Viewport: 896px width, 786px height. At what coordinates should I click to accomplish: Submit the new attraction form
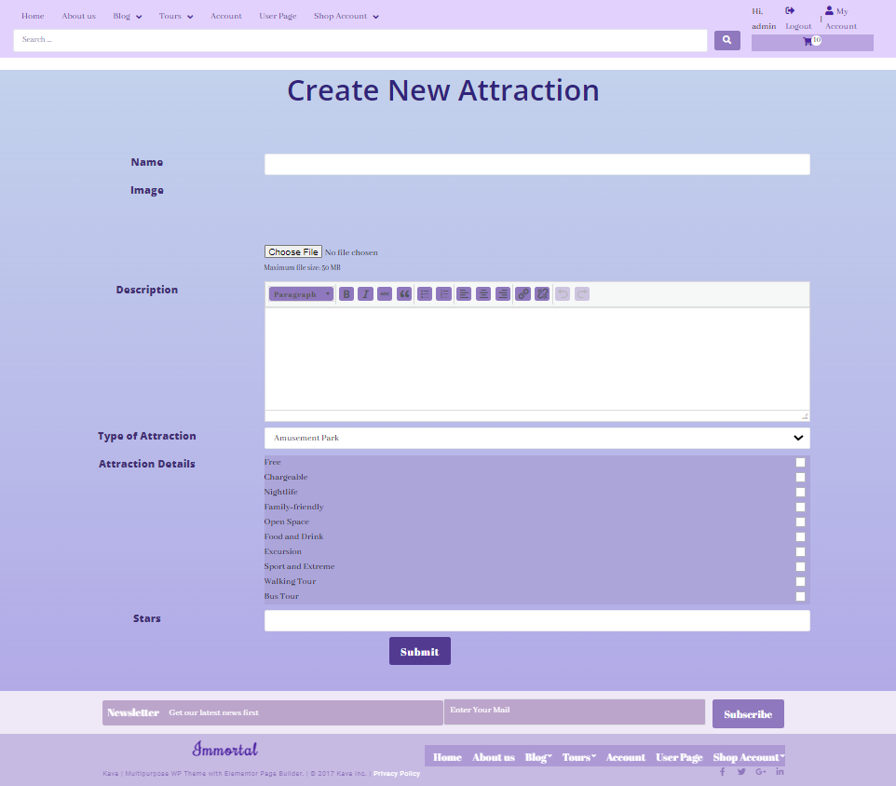click(419, 652)
